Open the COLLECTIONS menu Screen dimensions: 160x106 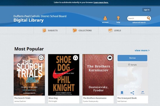(x=82, y=30)
